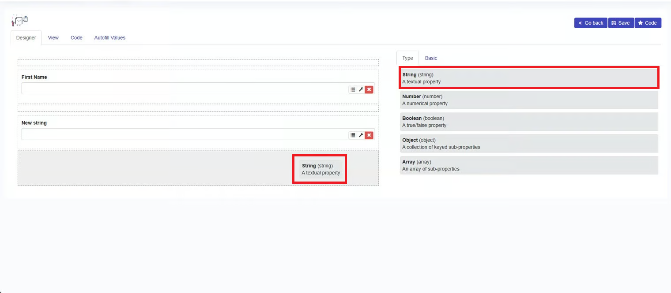Click the list icon on New string field
Screen dimensions: 671x293
click(353, 135)
